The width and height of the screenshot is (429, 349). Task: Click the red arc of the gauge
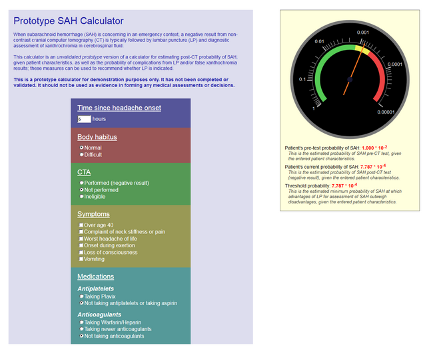380,74
